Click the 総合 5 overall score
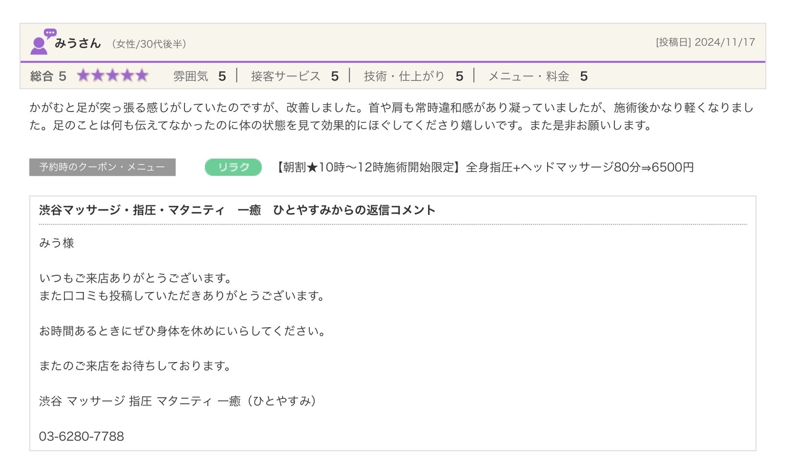 click(48, 76)
